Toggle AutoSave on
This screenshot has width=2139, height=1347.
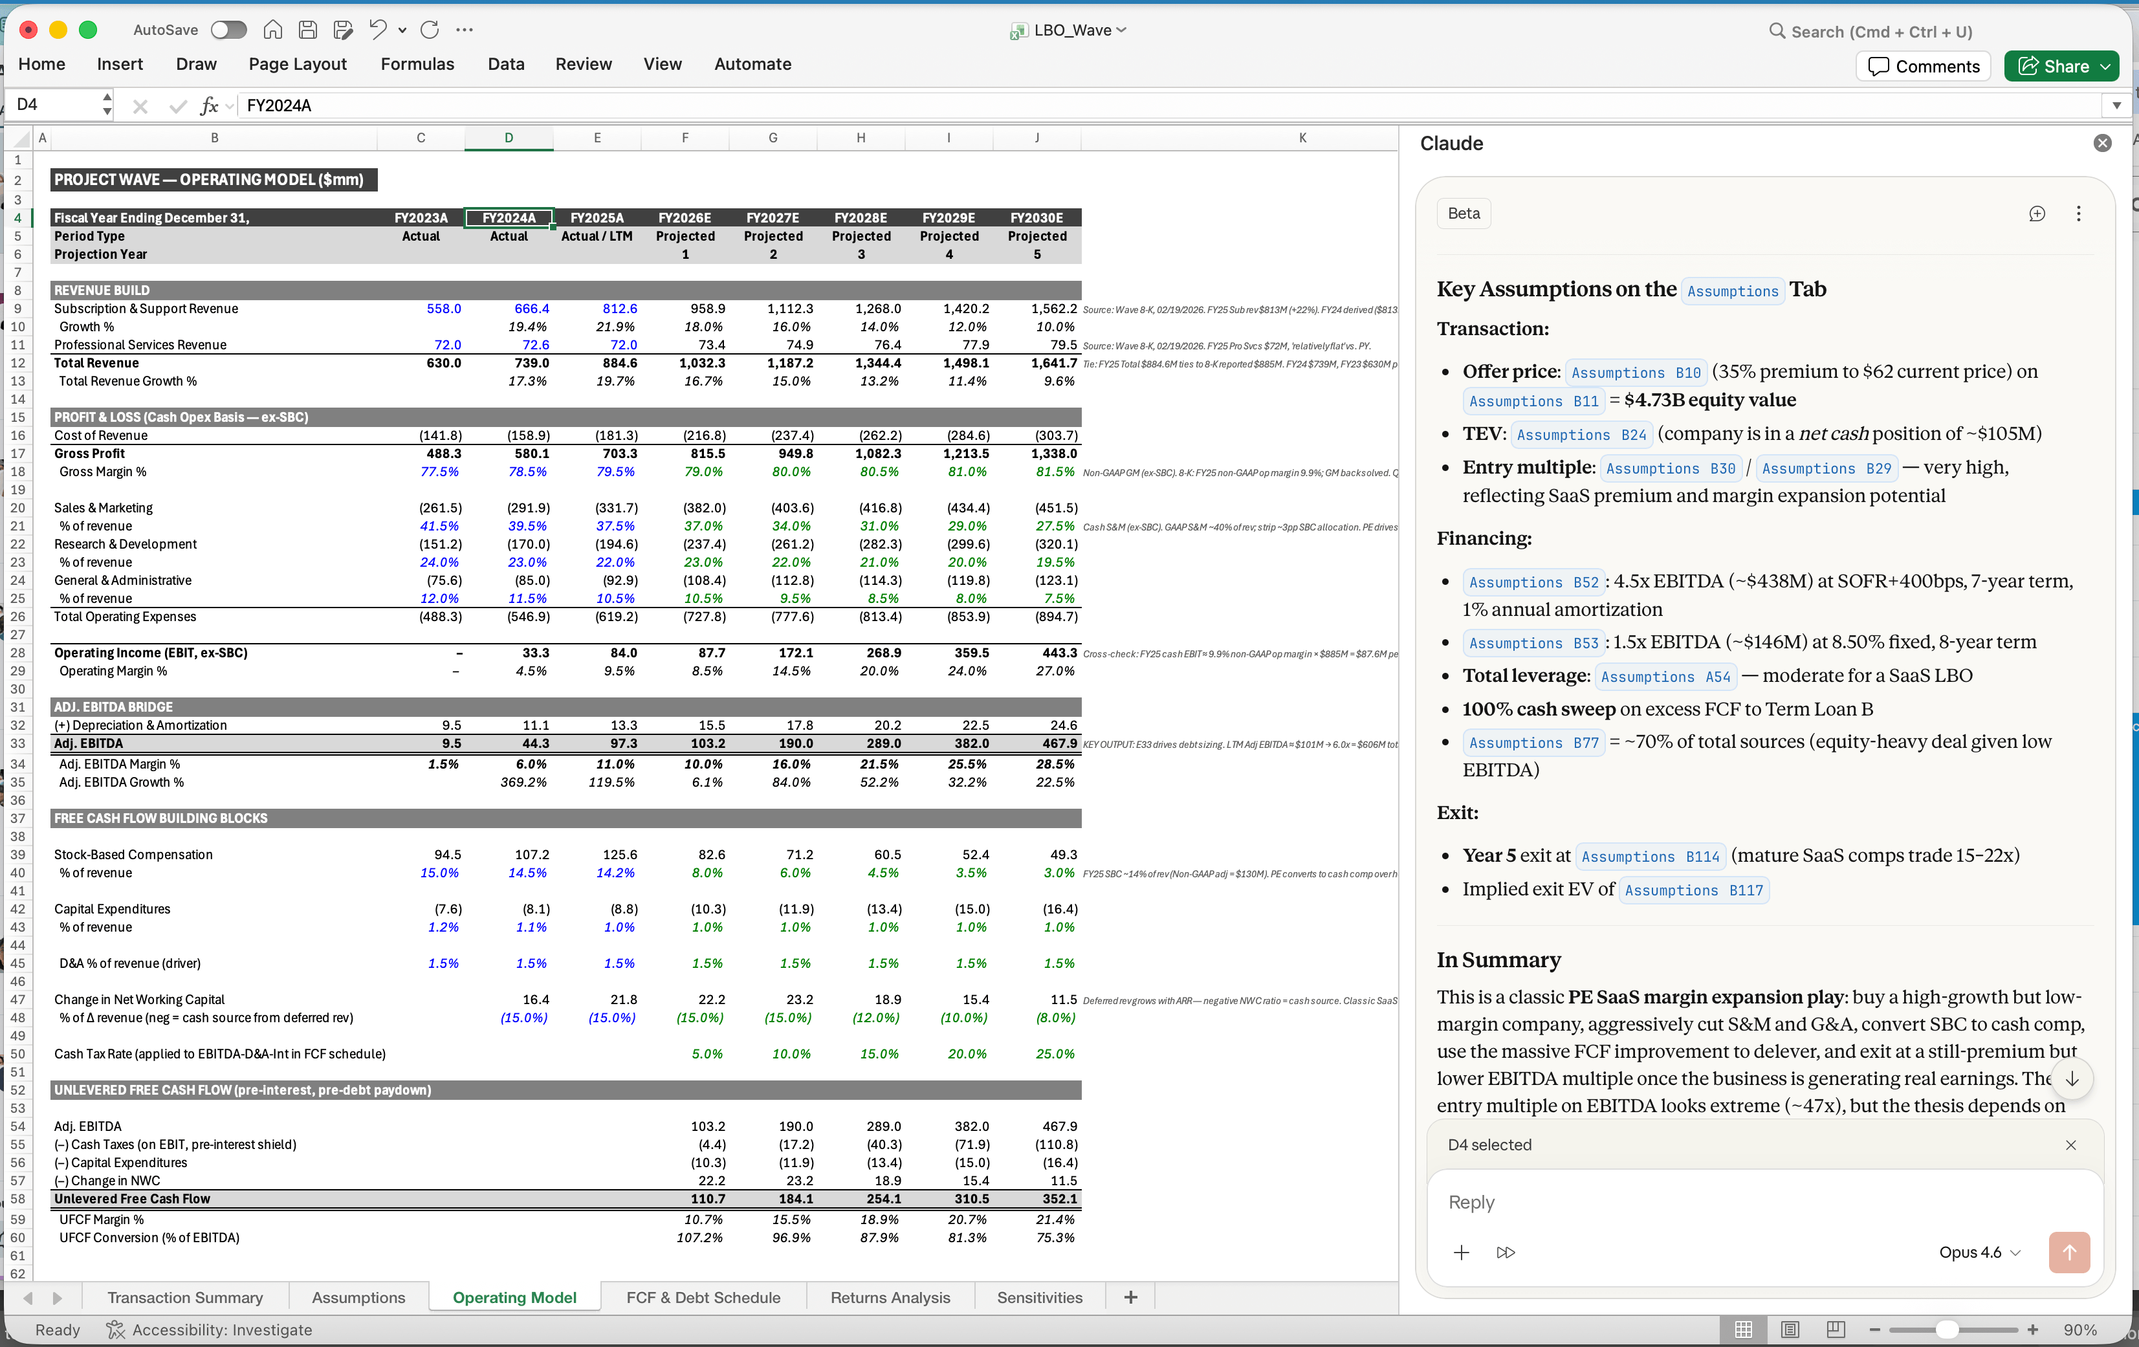pyautogui.click(x=228, y=29)
